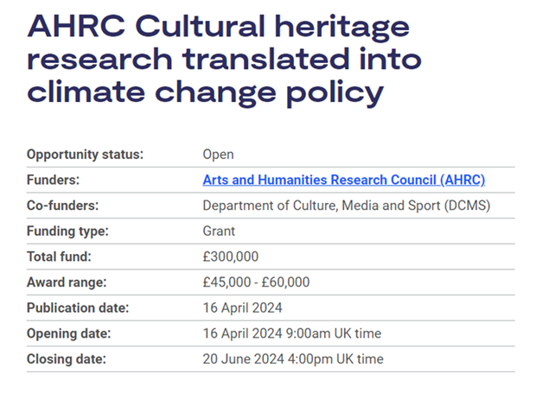Click the "Open" status value
The width and height of the screenshot is (549, 393).
pos(218,155)
